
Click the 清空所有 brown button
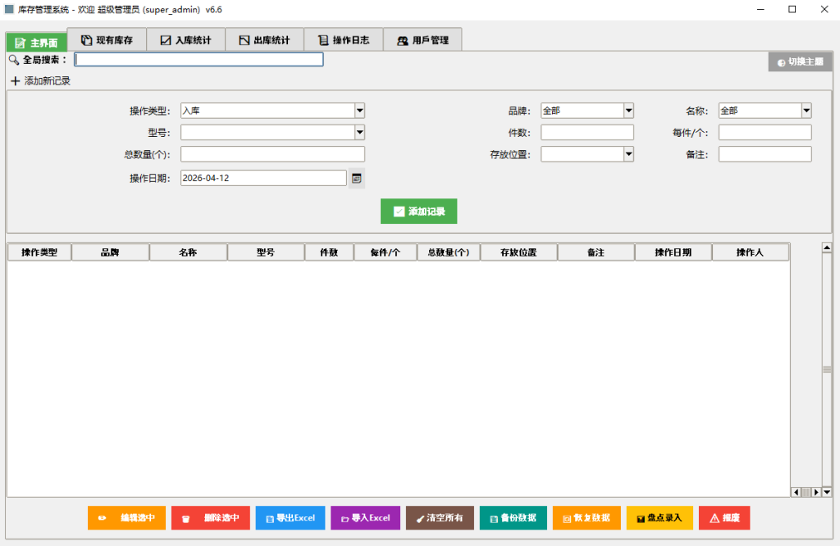[440, 517]
